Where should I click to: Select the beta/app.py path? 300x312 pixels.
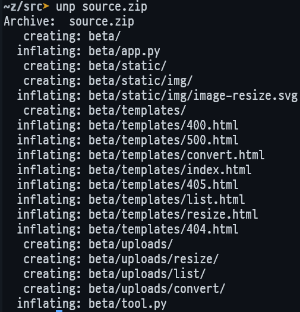click(124, 52)
